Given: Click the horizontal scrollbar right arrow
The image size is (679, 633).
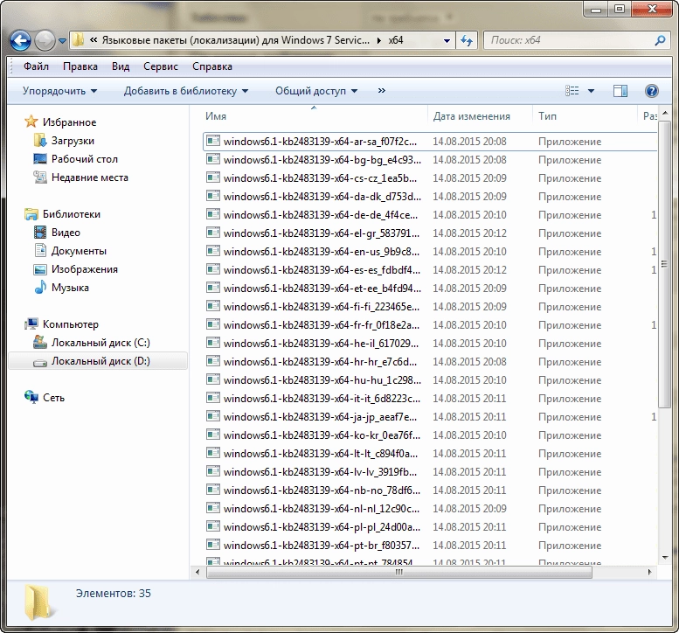Looking at the screenshot, I should tap(649, 572).
